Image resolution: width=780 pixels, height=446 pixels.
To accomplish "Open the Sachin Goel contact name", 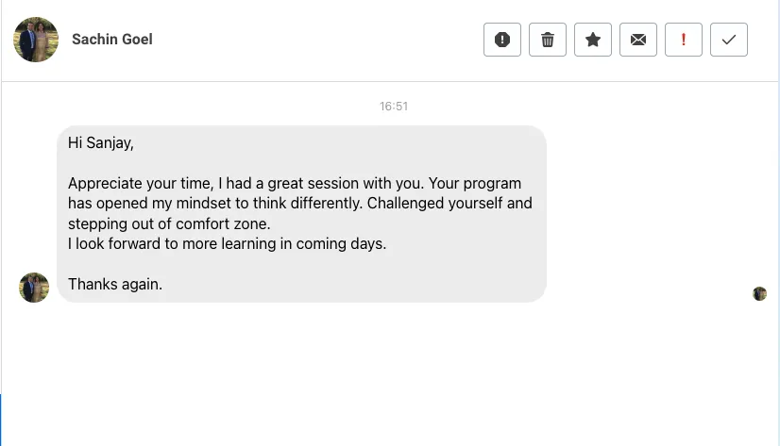I will click(x=112, y=40).
